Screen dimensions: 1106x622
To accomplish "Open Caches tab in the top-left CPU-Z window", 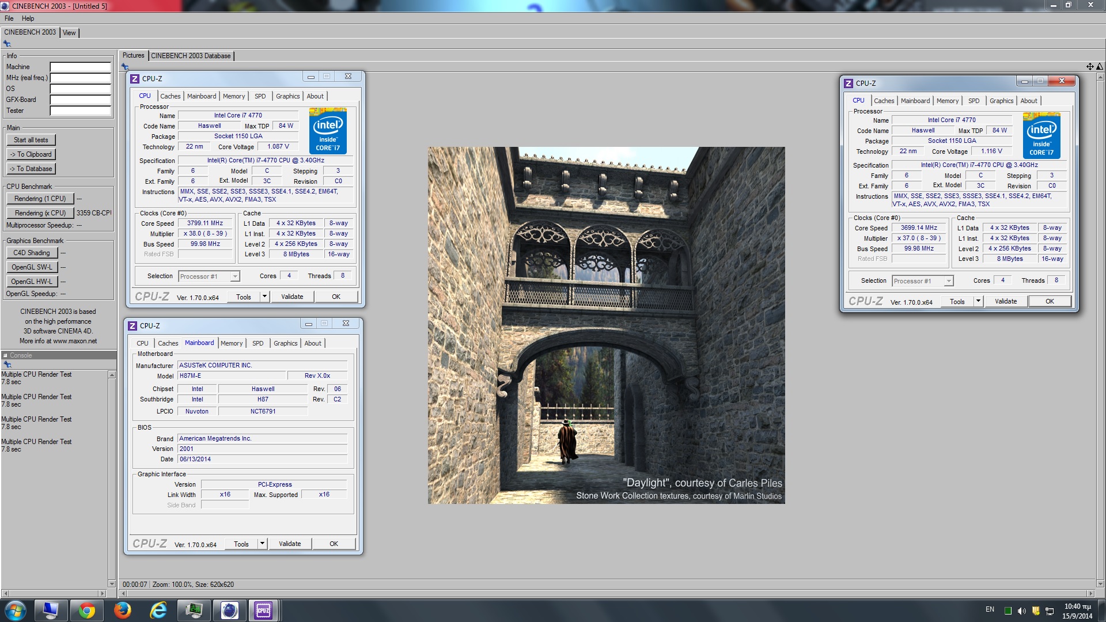I will [170, 96].
